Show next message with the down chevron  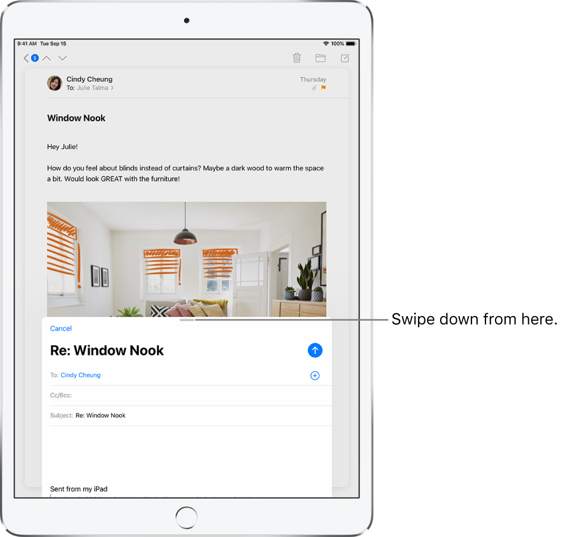[x=62, y=58]
